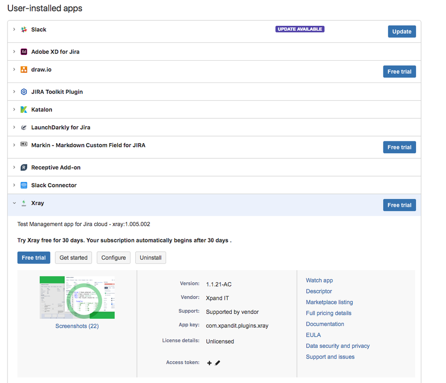Click the Watch app link

pyautogui.click(x=319, y=280)
